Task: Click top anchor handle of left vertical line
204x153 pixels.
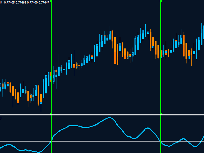Action: 51,1
